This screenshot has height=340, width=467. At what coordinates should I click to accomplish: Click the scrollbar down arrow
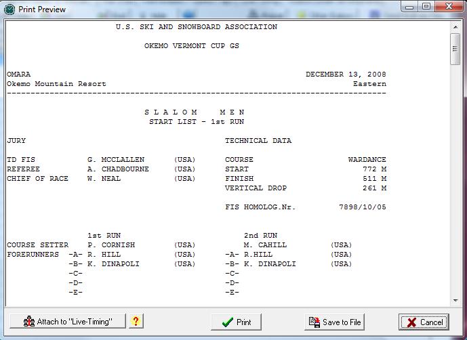pyautogui.click(x=455, y=301)
